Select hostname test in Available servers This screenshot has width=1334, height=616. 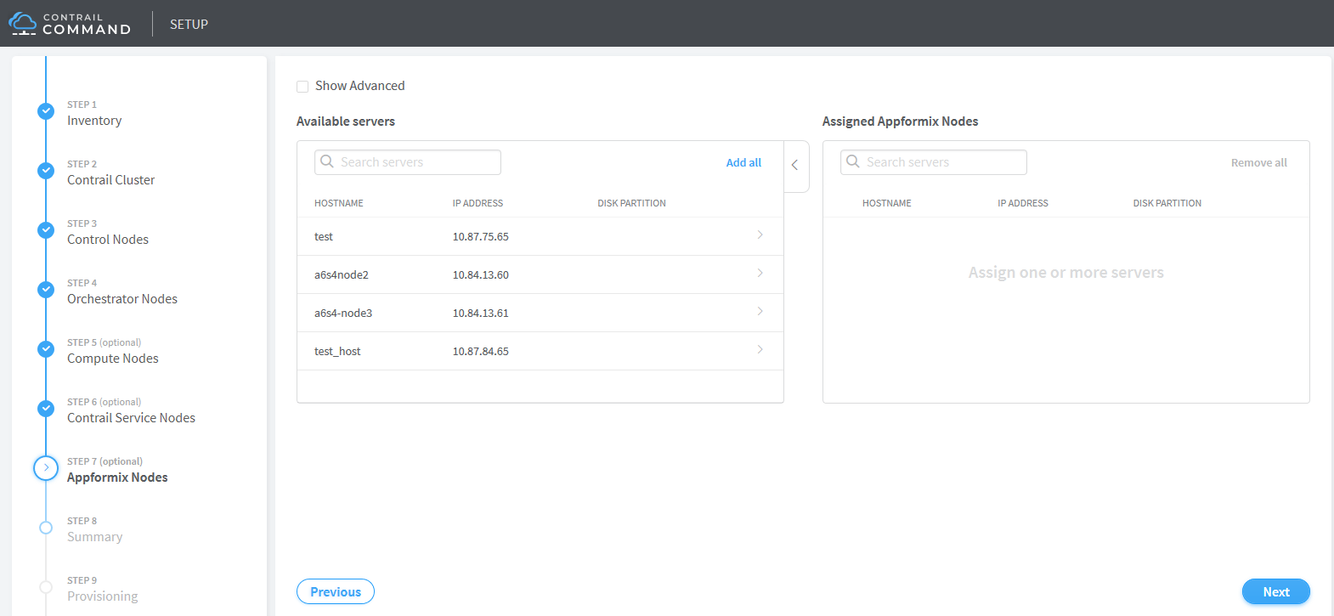[x=324, y=236]
